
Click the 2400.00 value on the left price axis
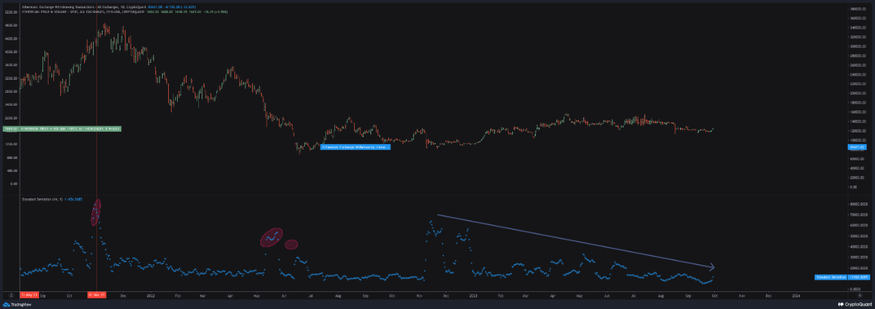(x=11, y=104)
